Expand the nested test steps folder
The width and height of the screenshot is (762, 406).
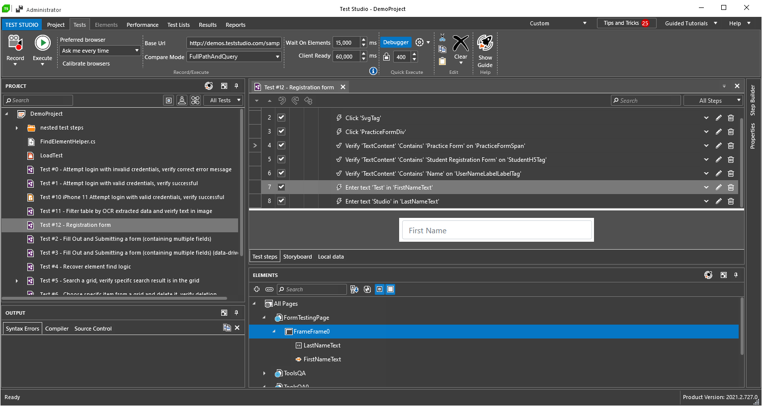tap(16, 128)
